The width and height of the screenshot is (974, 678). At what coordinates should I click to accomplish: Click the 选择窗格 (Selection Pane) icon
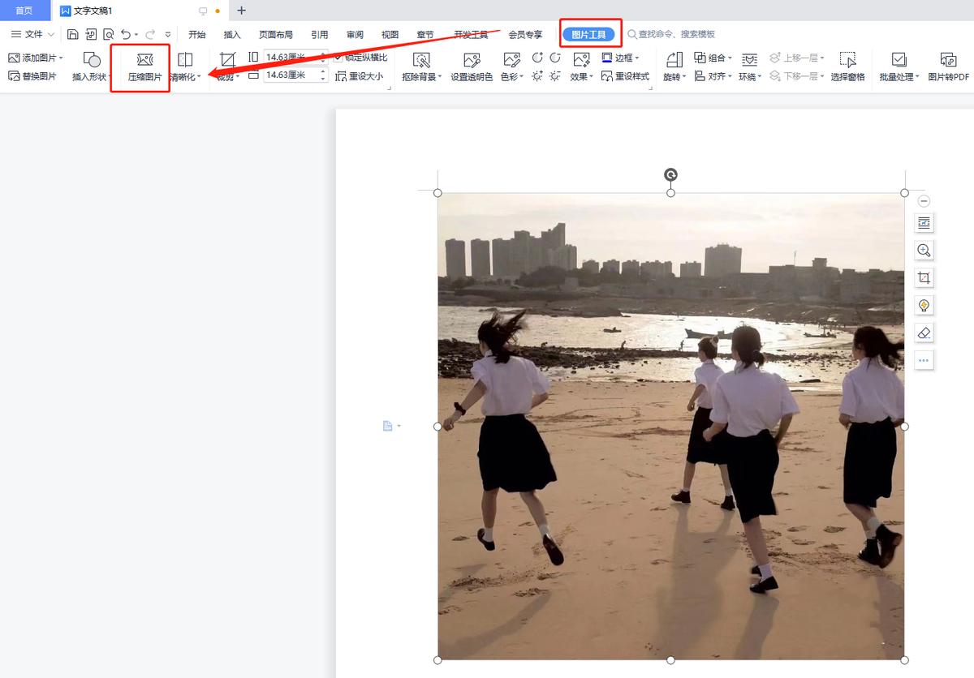(x=847, y=67)
